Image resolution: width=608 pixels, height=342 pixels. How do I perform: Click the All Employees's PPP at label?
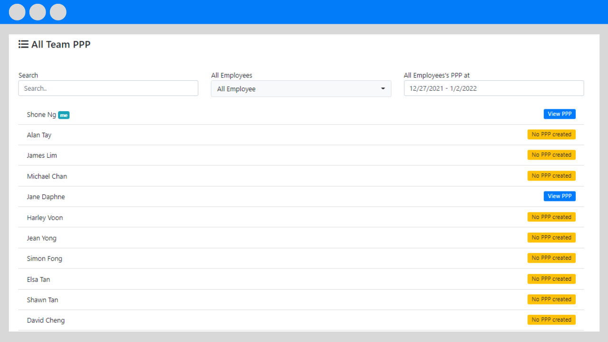coord(437,75)
